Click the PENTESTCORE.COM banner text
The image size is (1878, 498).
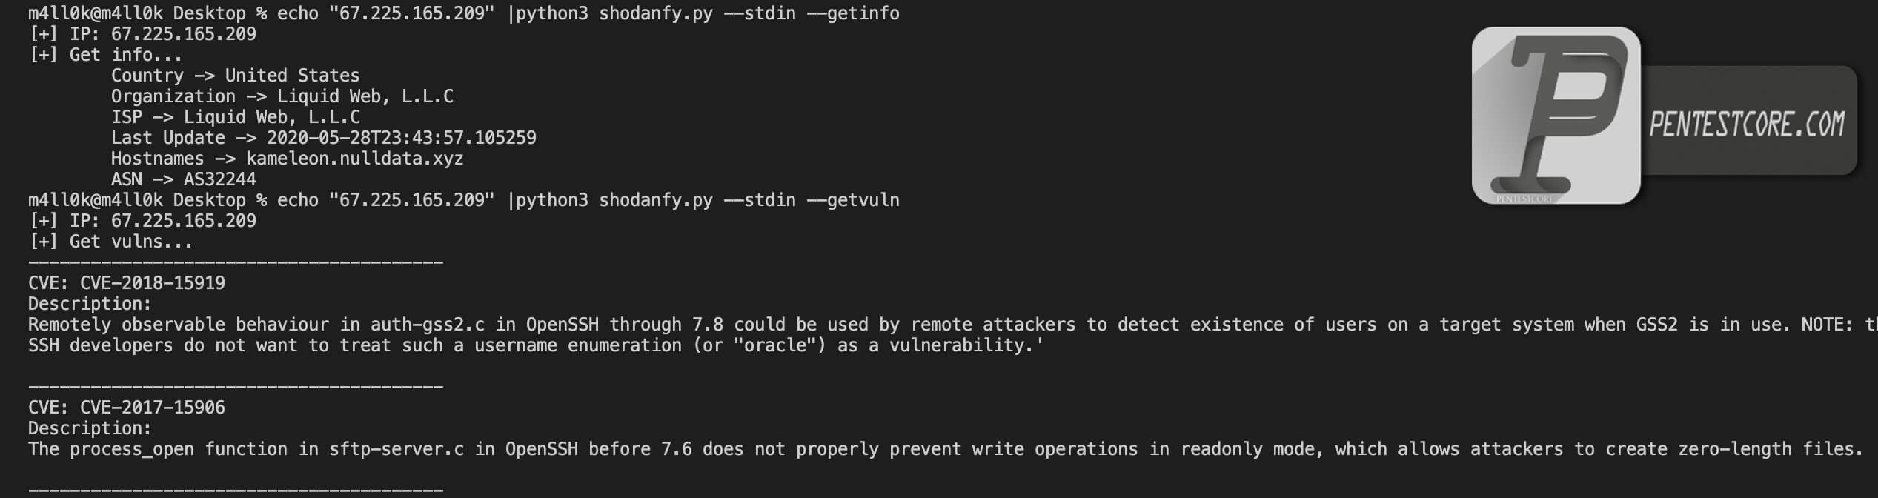1746,124
